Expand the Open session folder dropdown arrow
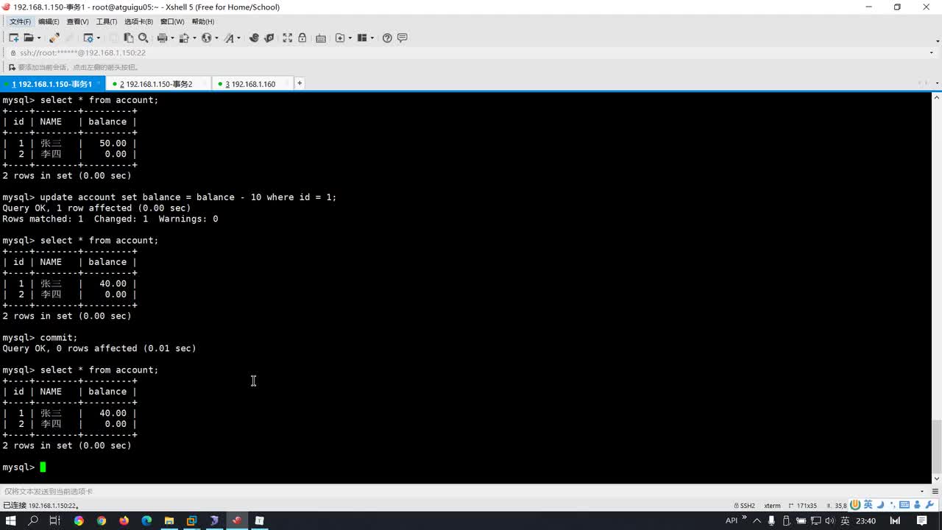 [x=38, y=38]
